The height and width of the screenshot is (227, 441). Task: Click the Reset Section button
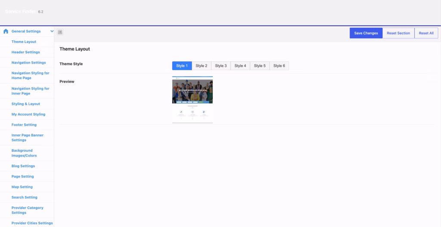pos(398,33)
